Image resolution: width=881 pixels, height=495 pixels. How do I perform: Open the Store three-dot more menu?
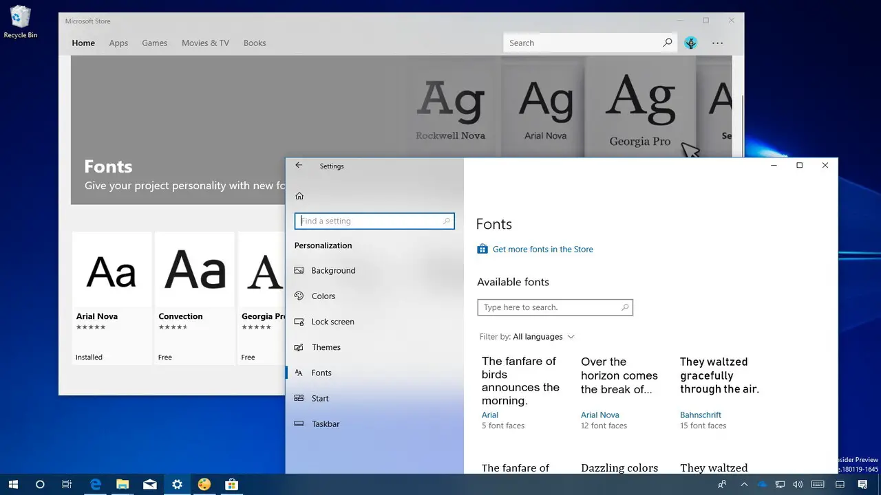pyautogui.click(x=718, y=43)
